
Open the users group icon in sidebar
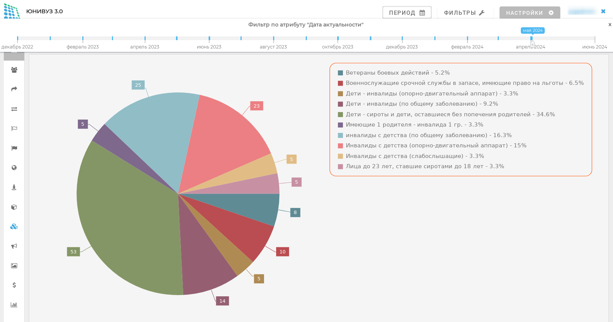14,70
